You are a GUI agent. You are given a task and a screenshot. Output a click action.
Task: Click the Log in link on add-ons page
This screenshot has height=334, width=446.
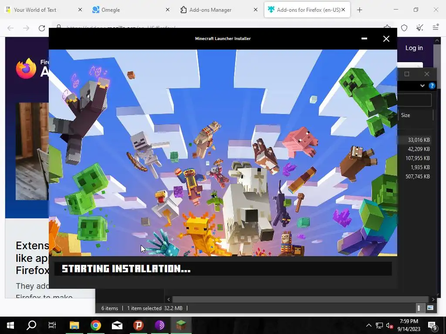414,48
